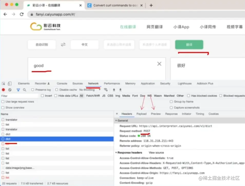The width and height of the screenshot is (245, 186).
Task: Click the browser back arrow
Action: click(5, 14)
